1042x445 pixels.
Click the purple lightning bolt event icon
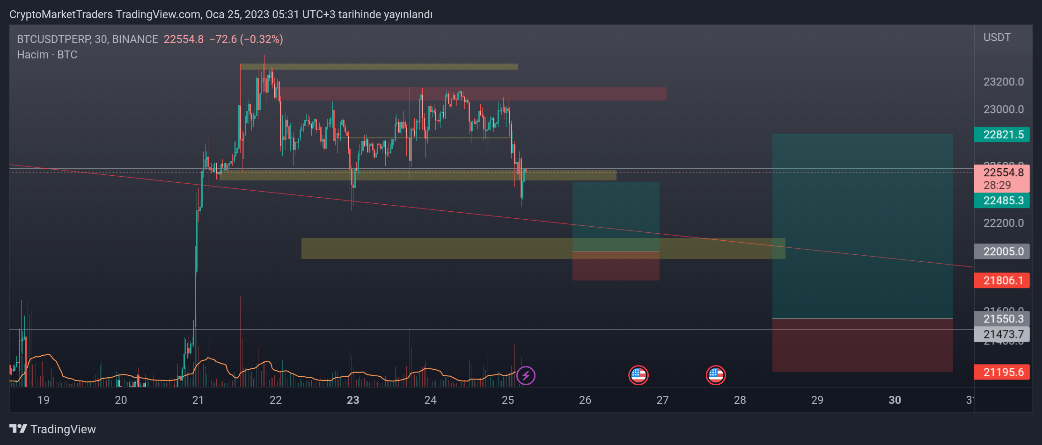pyautogui.click(x=526, y=375)
